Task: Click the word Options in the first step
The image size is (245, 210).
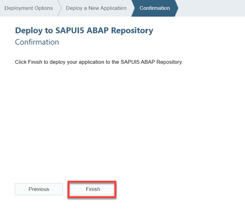Action: click(44, 8)
